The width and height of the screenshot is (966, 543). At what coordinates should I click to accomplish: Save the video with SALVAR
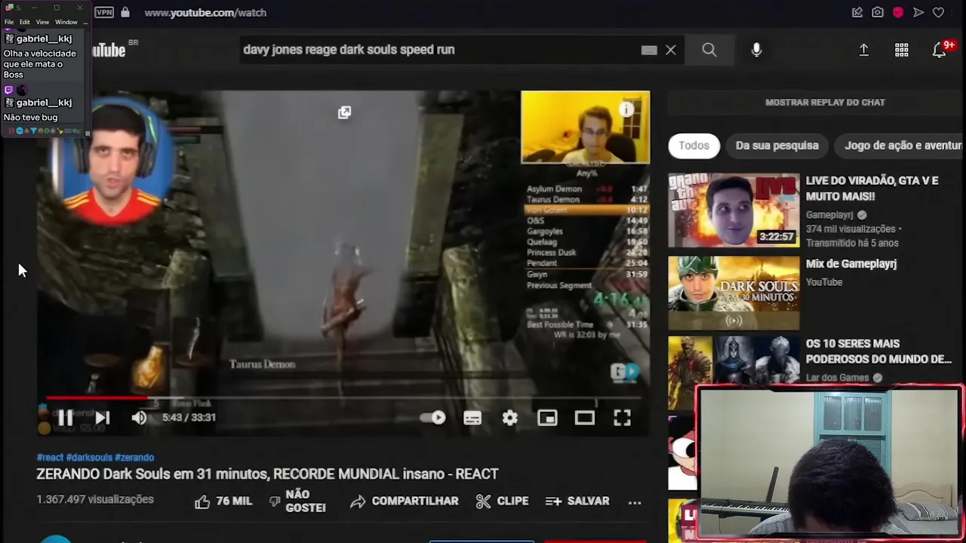point(577,502)
